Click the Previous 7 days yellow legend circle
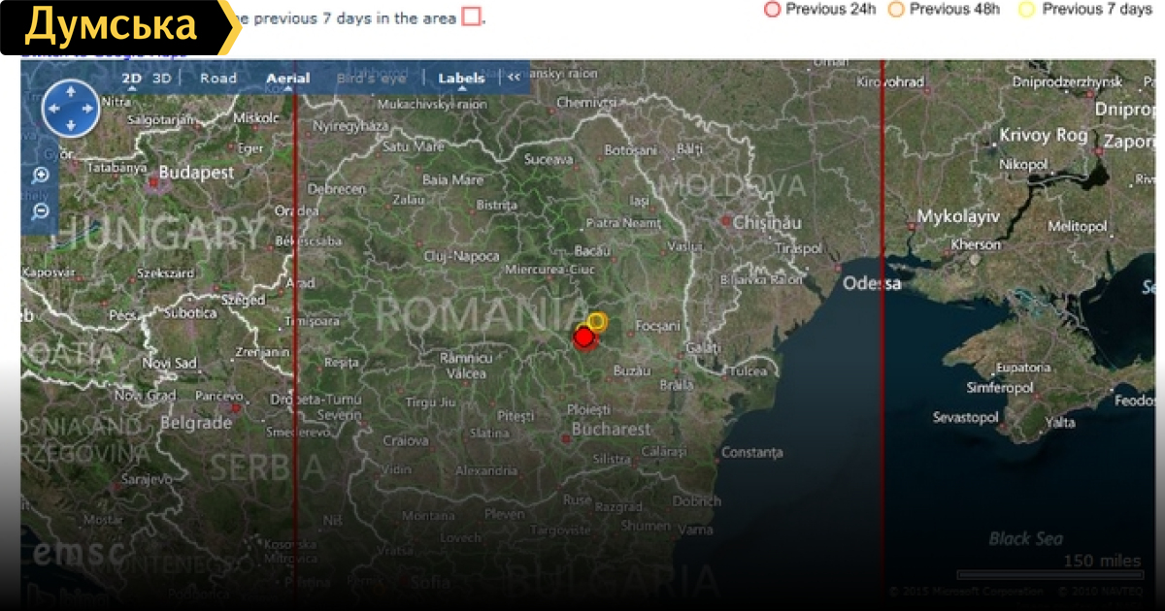This screenshot has width=1165, height=611. [1026, 10]
